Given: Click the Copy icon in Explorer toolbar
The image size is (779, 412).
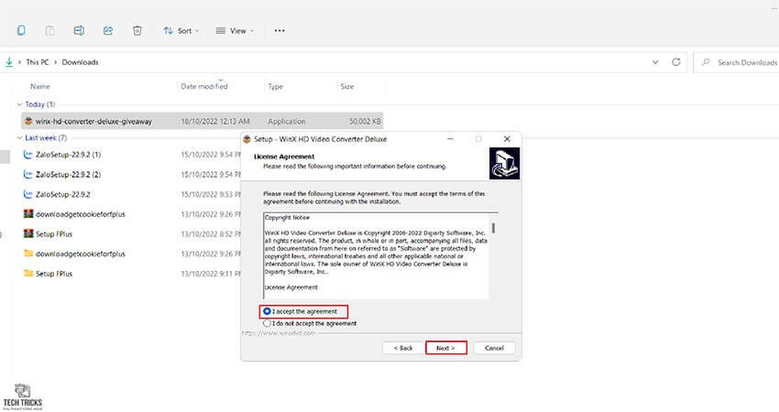Looking at the screenshot, I should 21,30.
